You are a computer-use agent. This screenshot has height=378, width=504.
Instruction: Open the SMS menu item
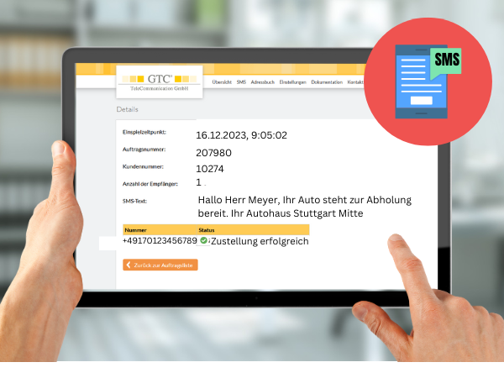pyautogui.click(x=241, y=82)
